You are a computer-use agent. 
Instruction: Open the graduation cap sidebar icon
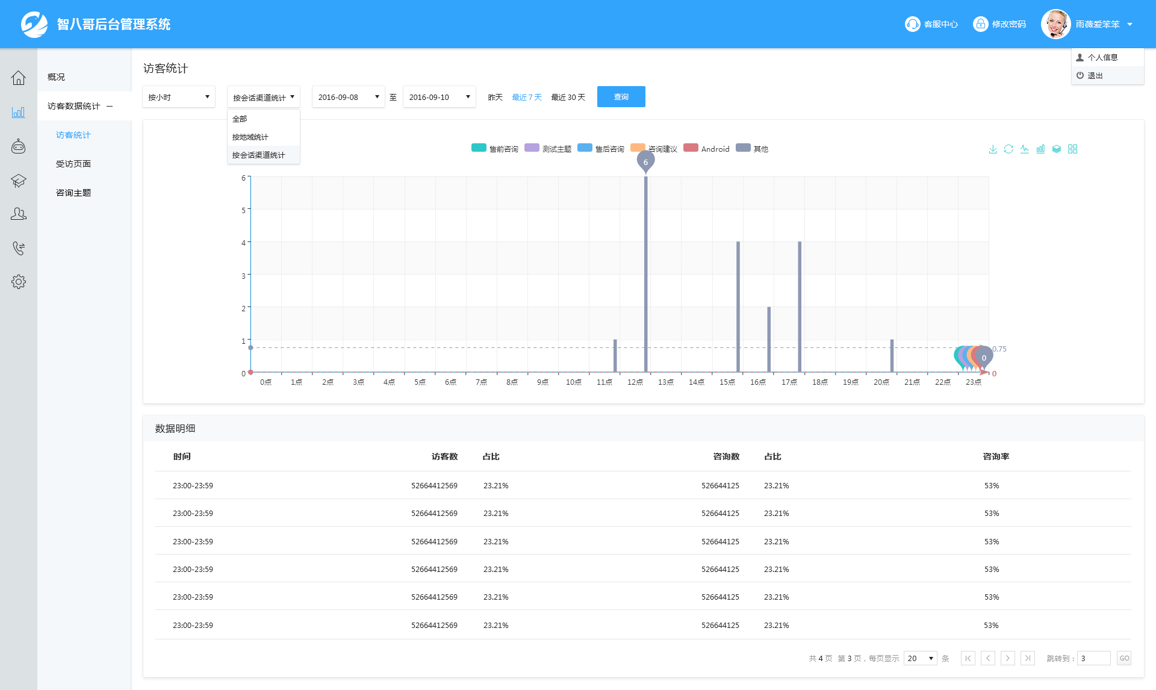point(19,181)
